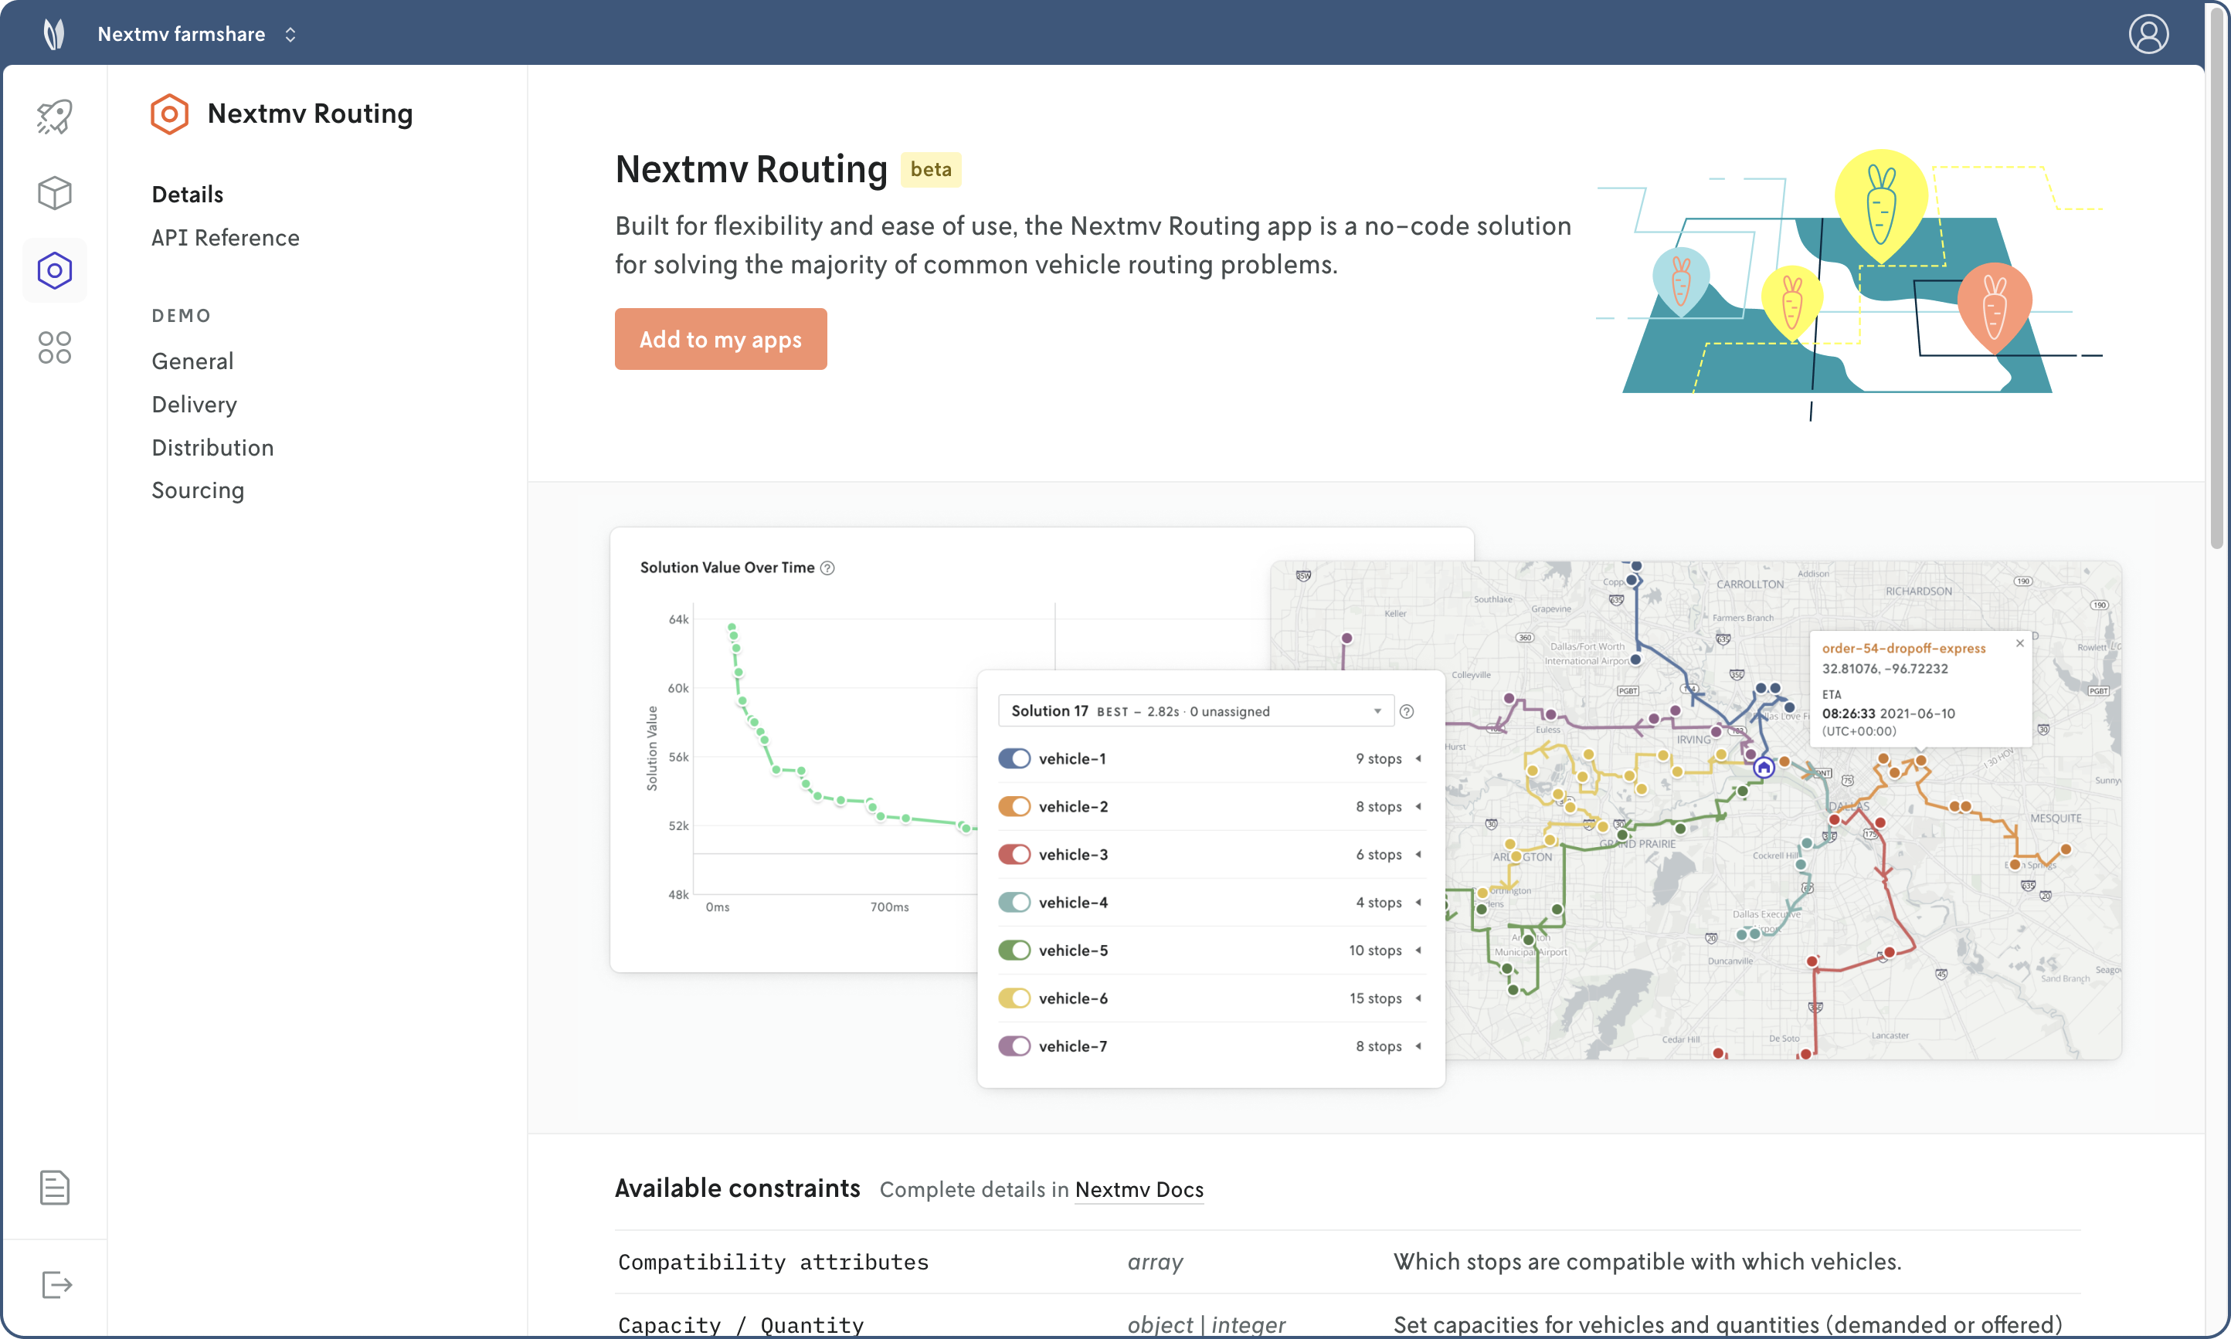This screenshot has width=2231, height=1339.
Task: Click the logout icon in sidebar
Action: (x=56, y=1285)
